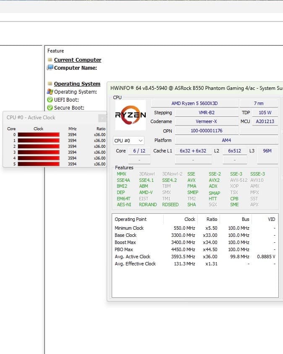Click the SHA feature flag
Screen dimensions: 283x354
pos(191,205)
